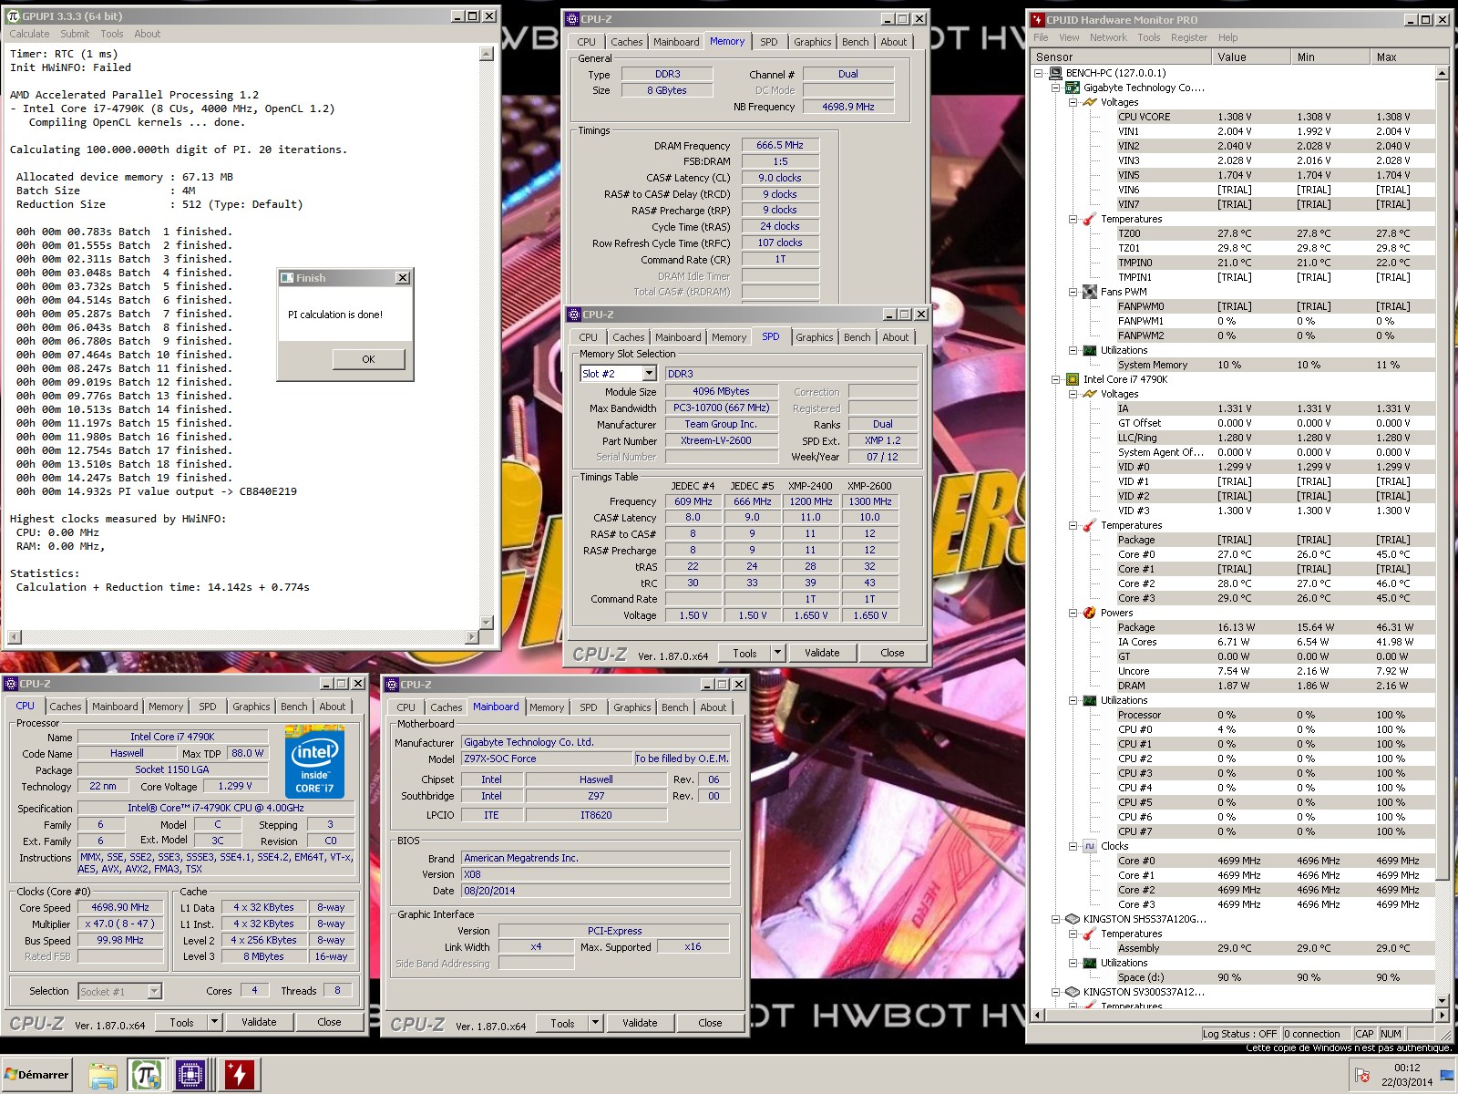Open the Calculate menu in GPUPI

tap(29, 34)
